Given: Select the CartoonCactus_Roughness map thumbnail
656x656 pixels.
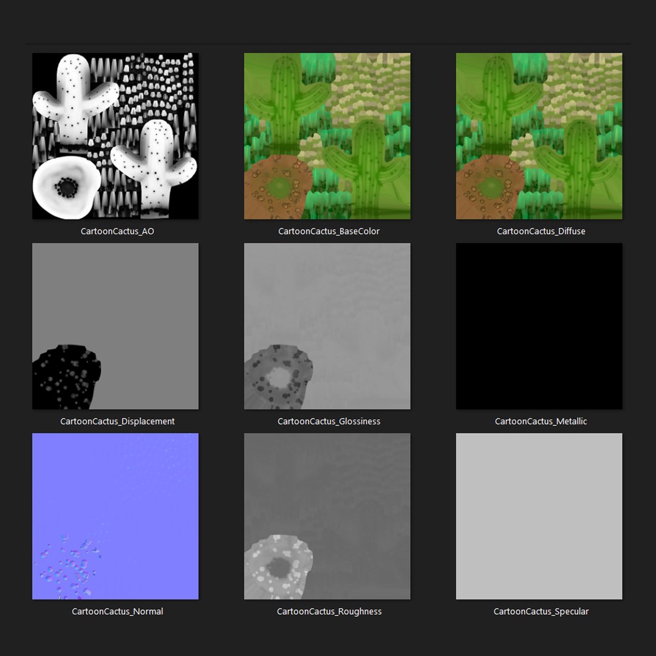Looking at the screenshot, I should coord(327,516).
